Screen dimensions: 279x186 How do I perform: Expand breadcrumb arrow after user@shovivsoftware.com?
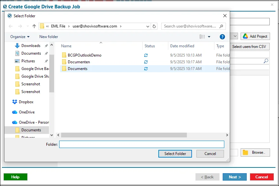point(121,26)
